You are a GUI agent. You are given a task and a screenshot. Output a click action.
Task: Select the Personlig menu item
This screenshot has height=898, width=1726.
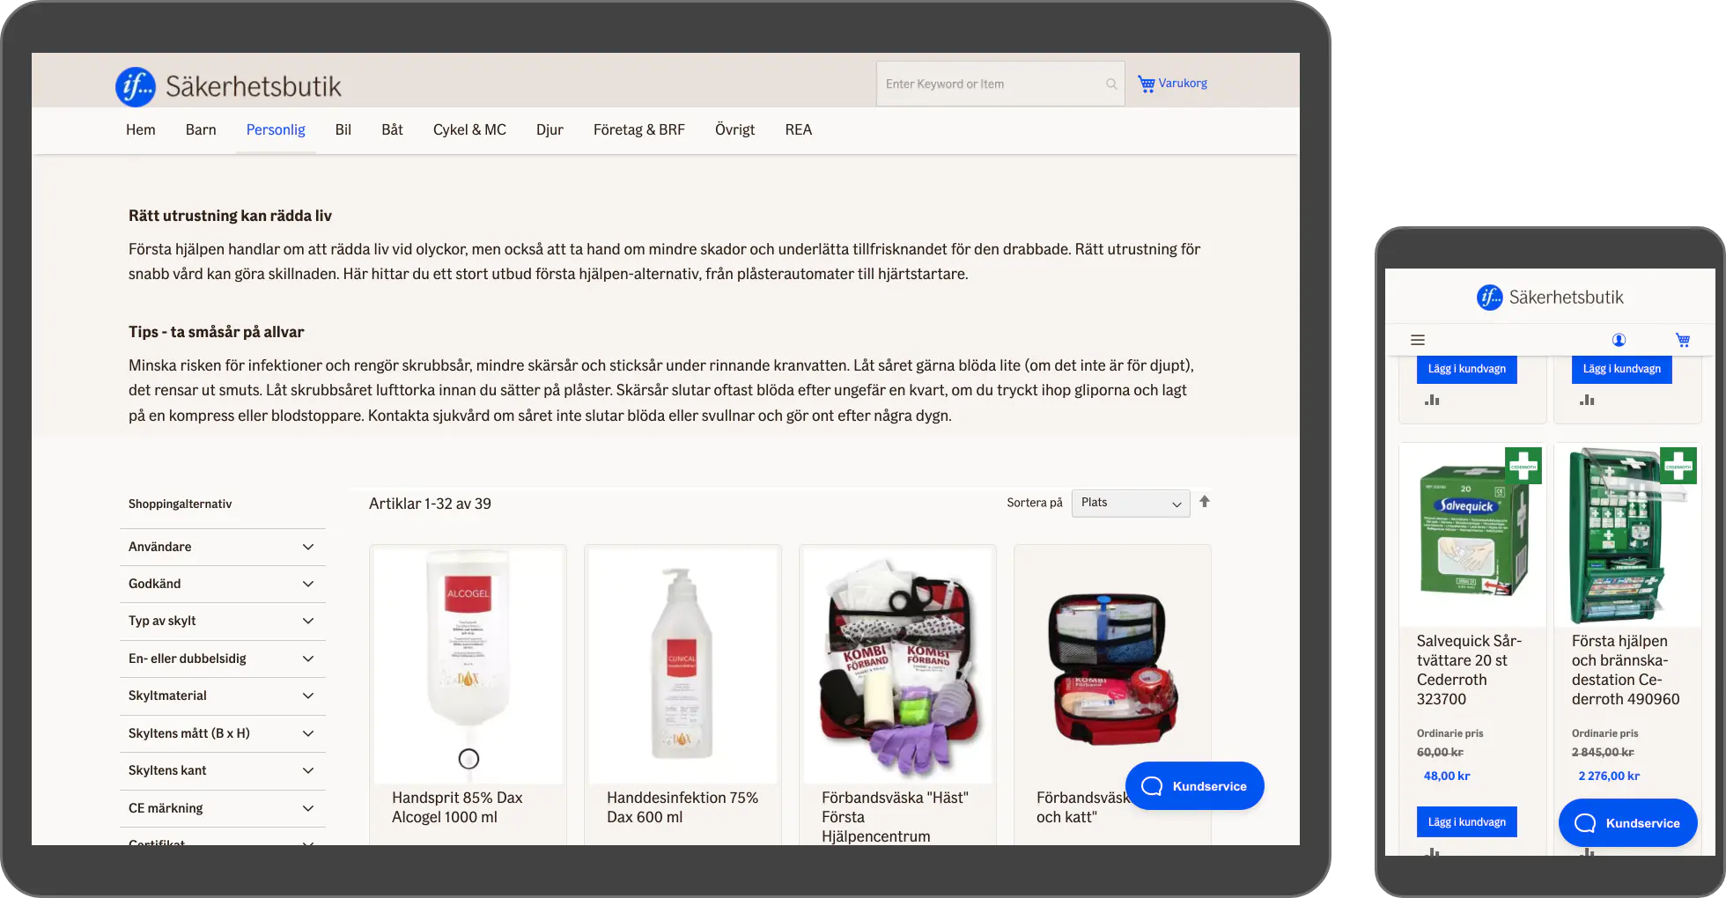click(x=276, y=130)
